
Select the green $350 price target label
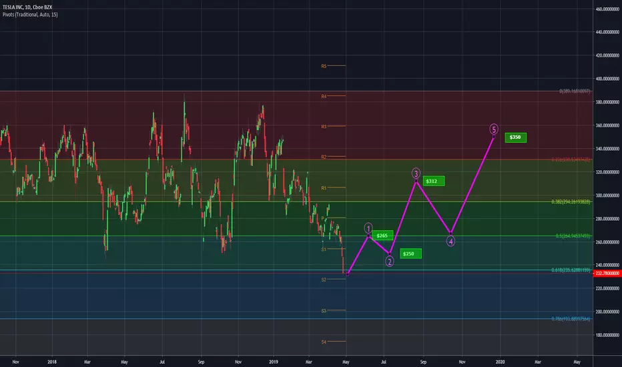tap(515, 137)
